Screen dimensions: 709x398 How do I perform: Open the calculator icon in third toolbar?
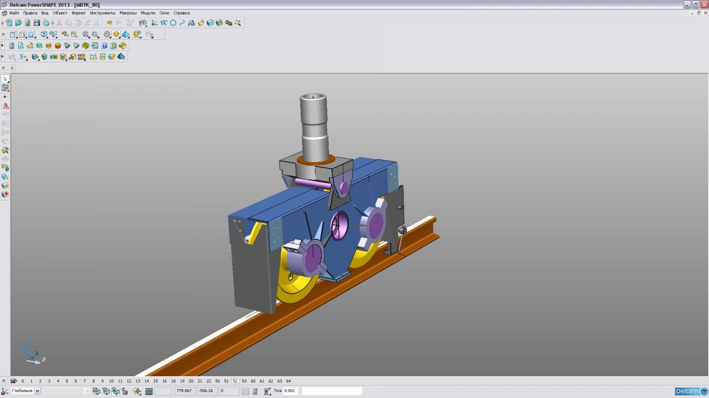click(x=12, y=45)
